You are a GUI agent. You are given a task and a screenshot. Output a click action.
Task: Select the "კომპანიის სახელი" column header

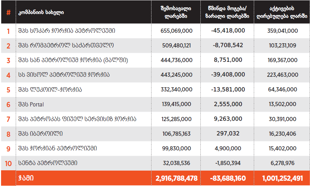(x=41, y=13)
